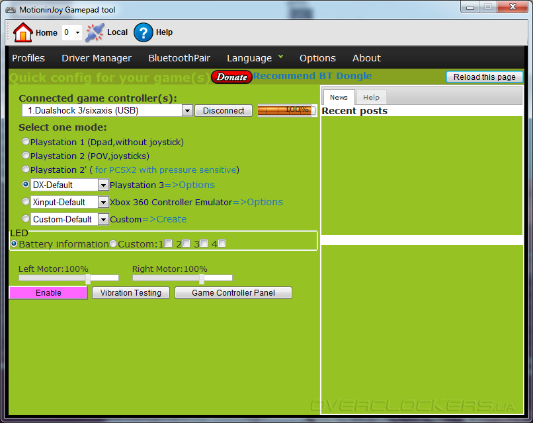The height and width of the screenshot is (423, 533).
Task: Click the Local plug connection icon
Action: pos(95,32)
